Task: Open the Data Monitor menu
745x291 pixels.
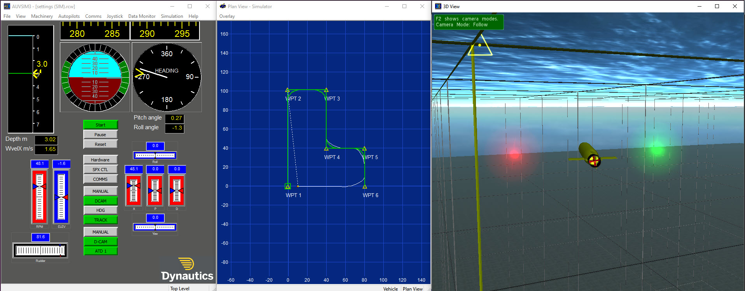Action: (142, 16)
